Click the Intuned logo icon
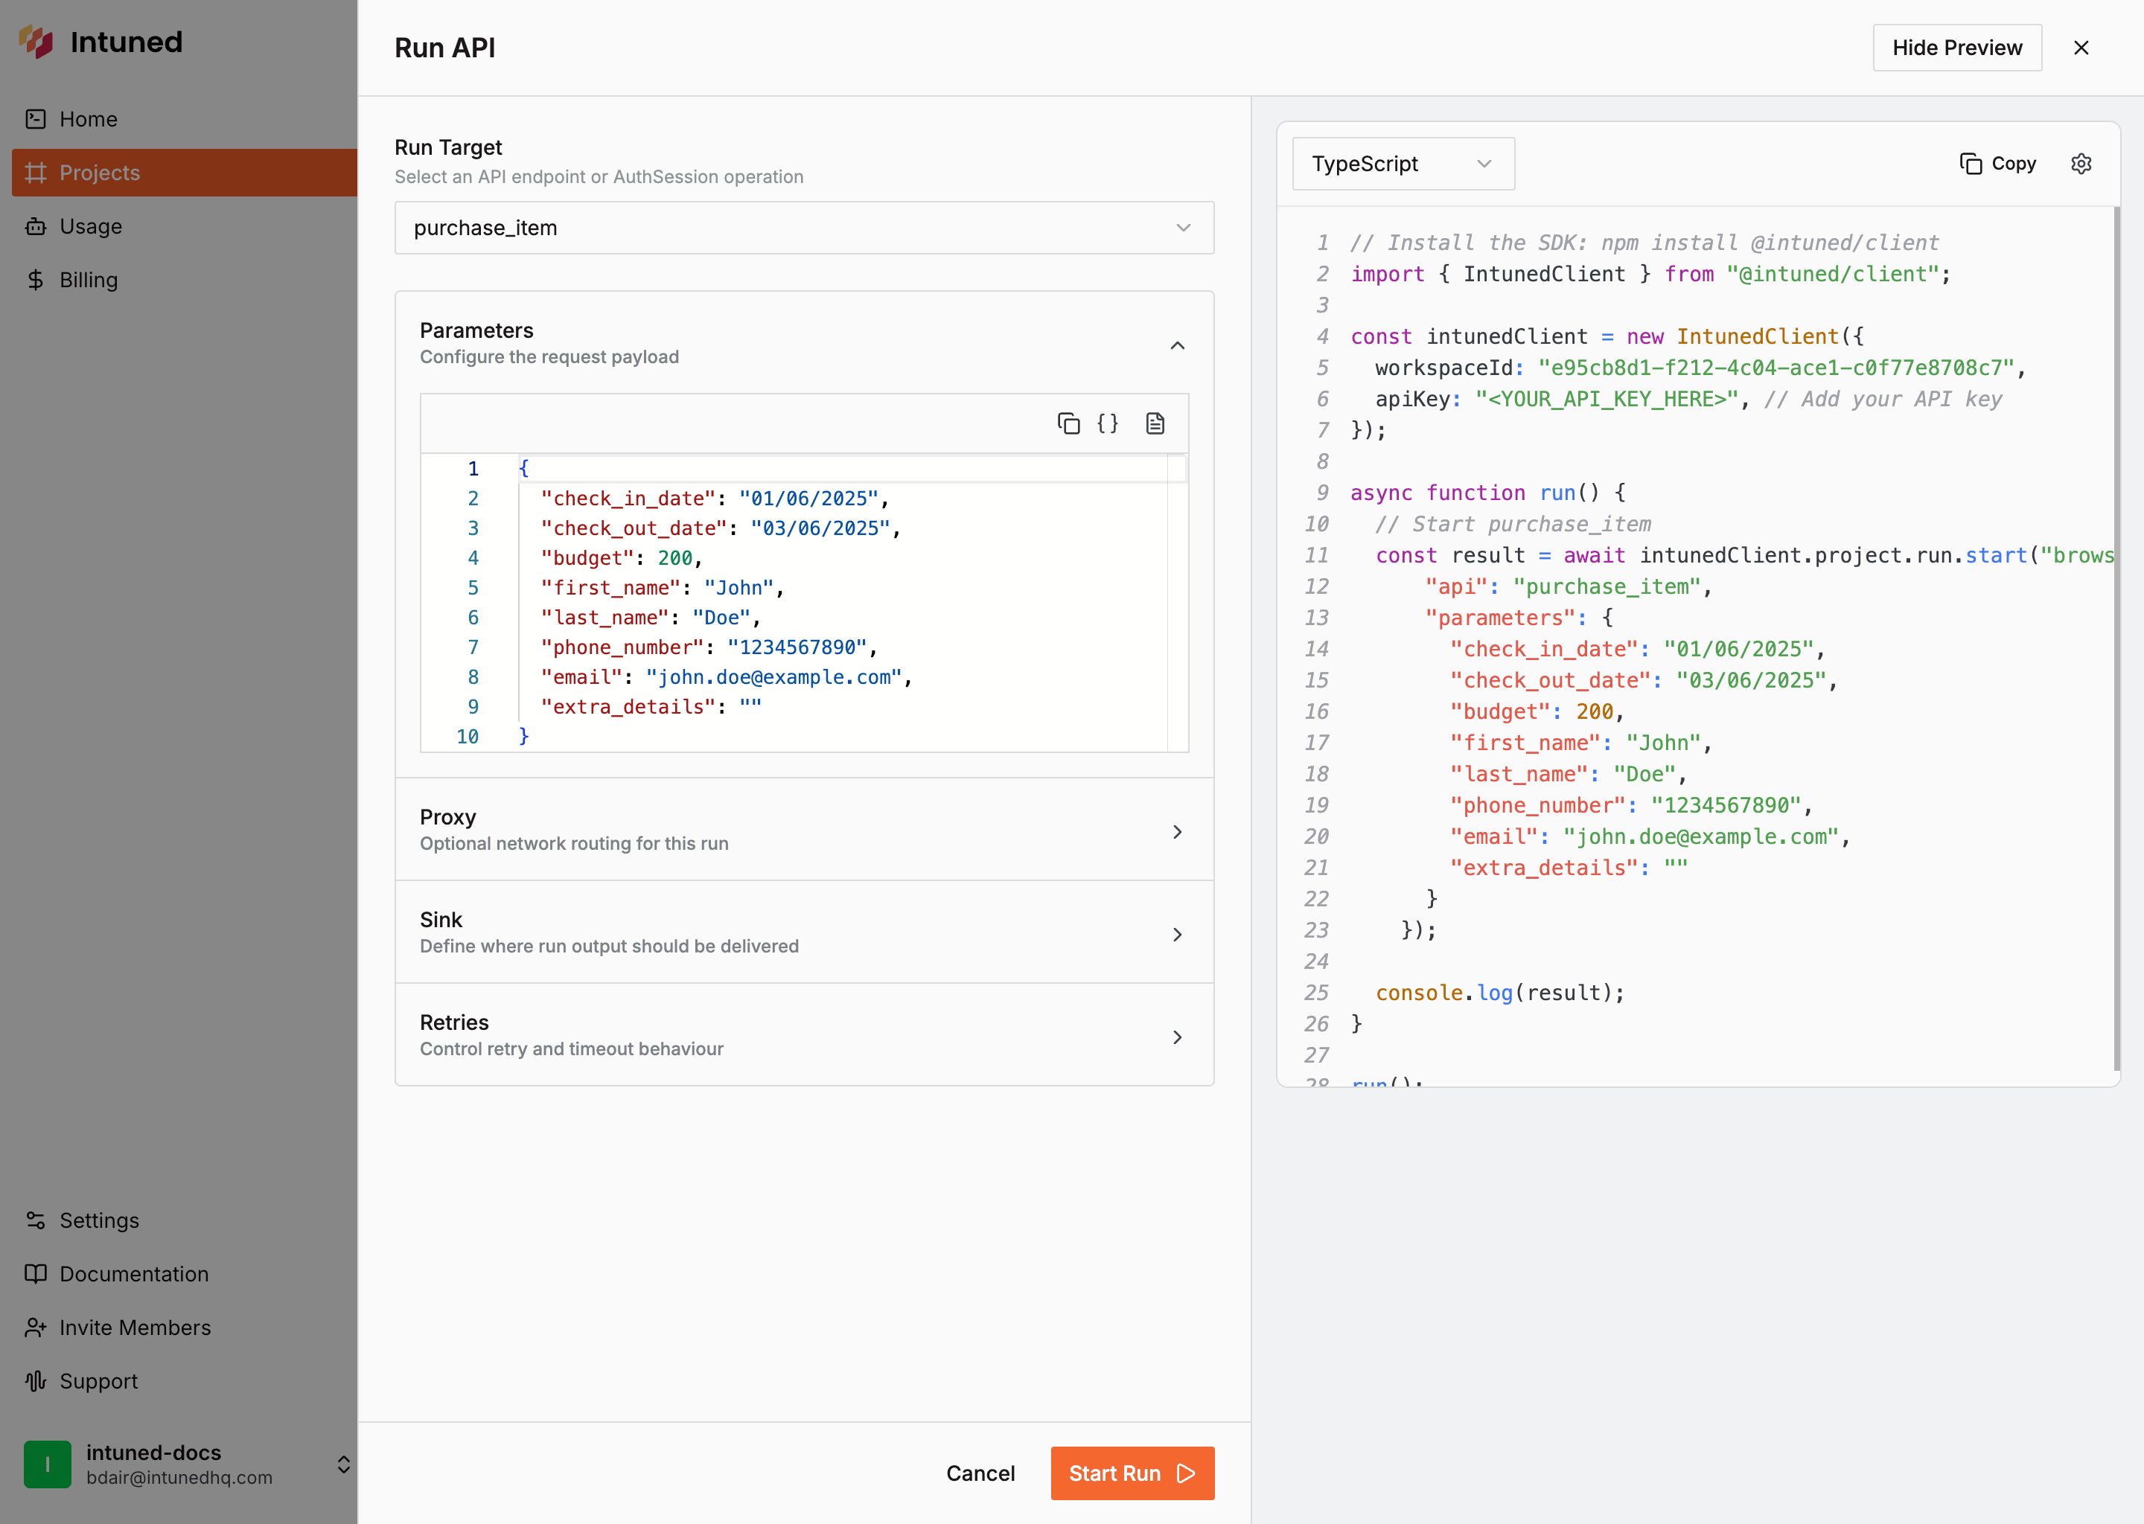Screen dimensions: 2144x1524 coord(36,41)
